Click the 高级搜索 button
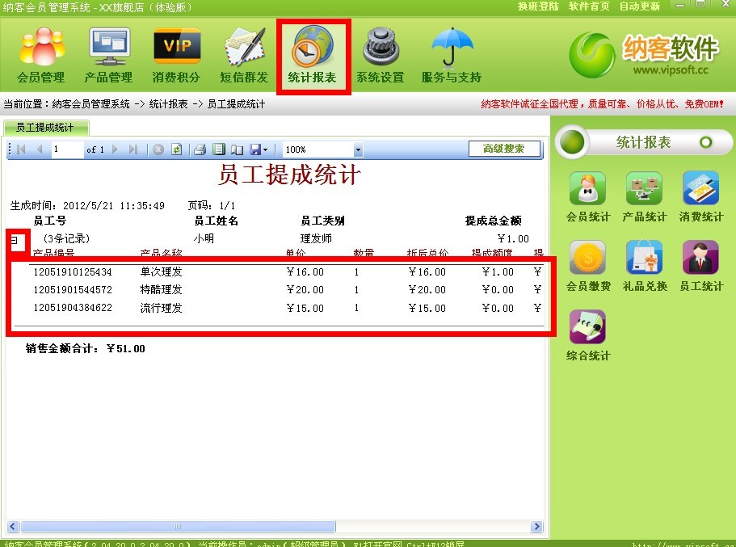This screenshot has height=547, width=736. point(504,149)
